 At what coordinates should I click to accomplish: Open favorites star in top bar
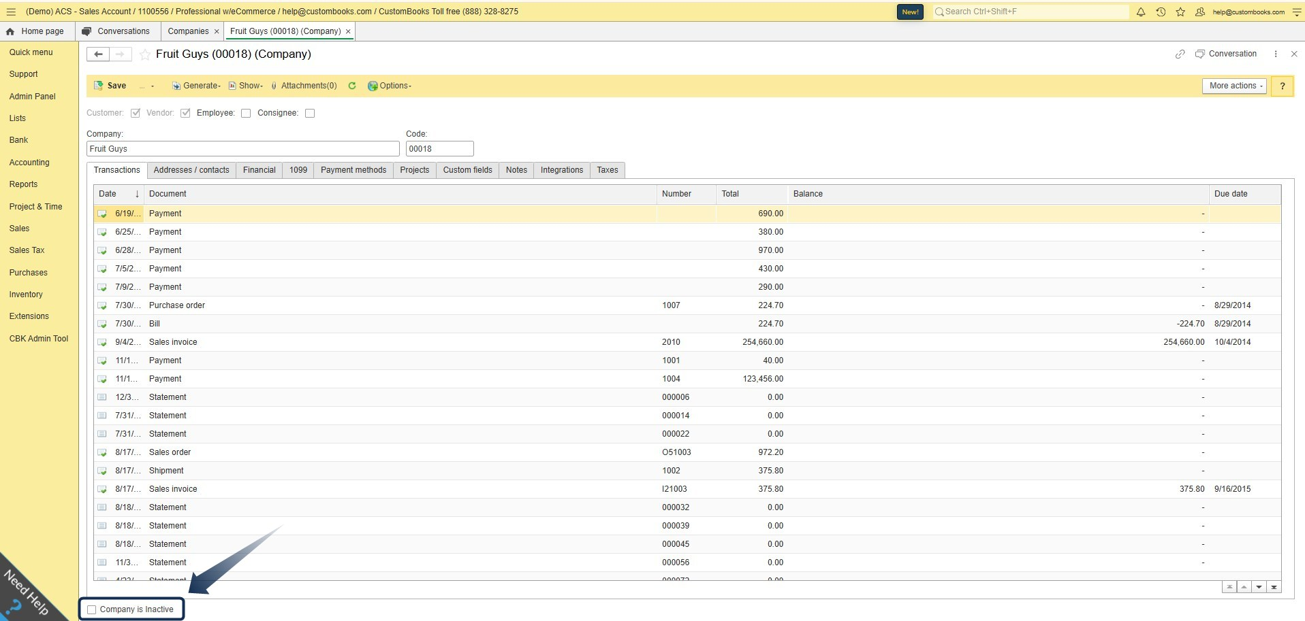point(1180,12)
